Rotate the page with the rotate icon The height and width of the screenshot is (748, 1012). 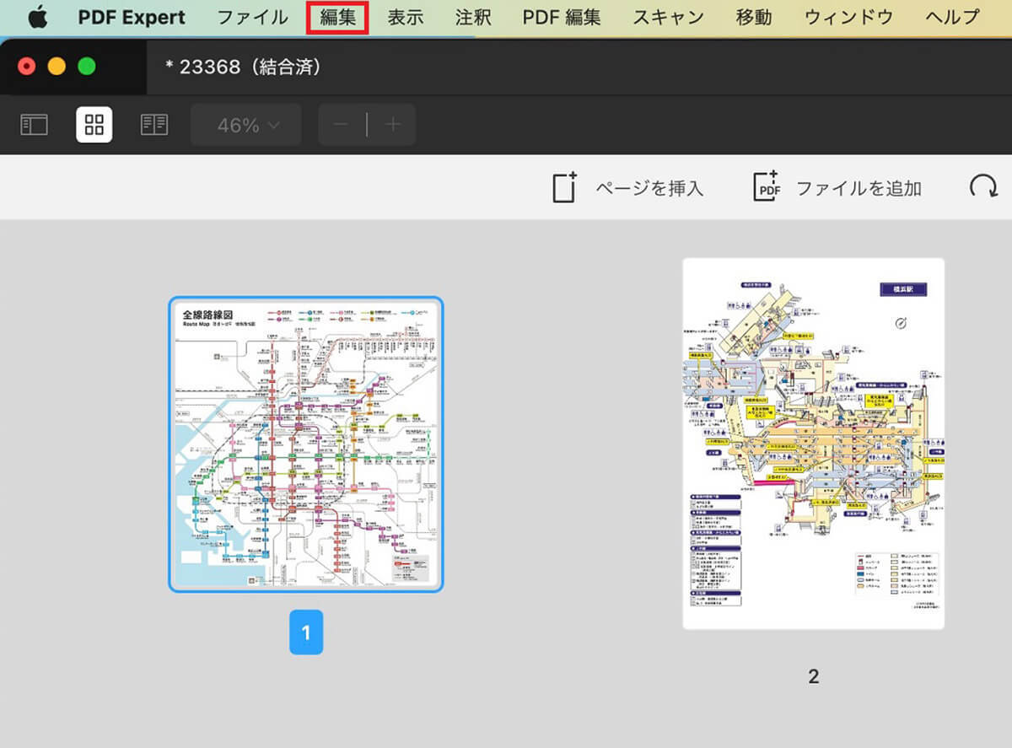pyautogui.click(x=982, y=187)
